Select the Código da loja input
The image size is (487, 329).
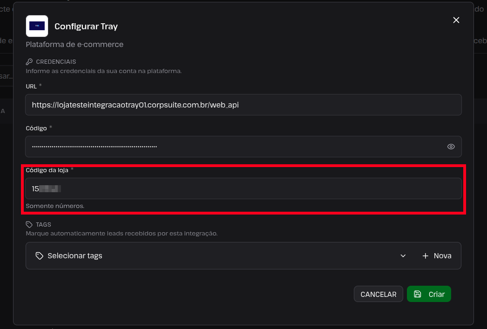coord(243,188)
